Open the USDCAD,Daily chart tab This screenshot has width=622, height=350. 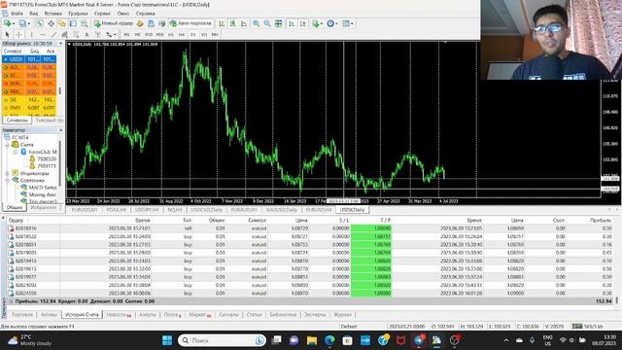pos(207,210)
